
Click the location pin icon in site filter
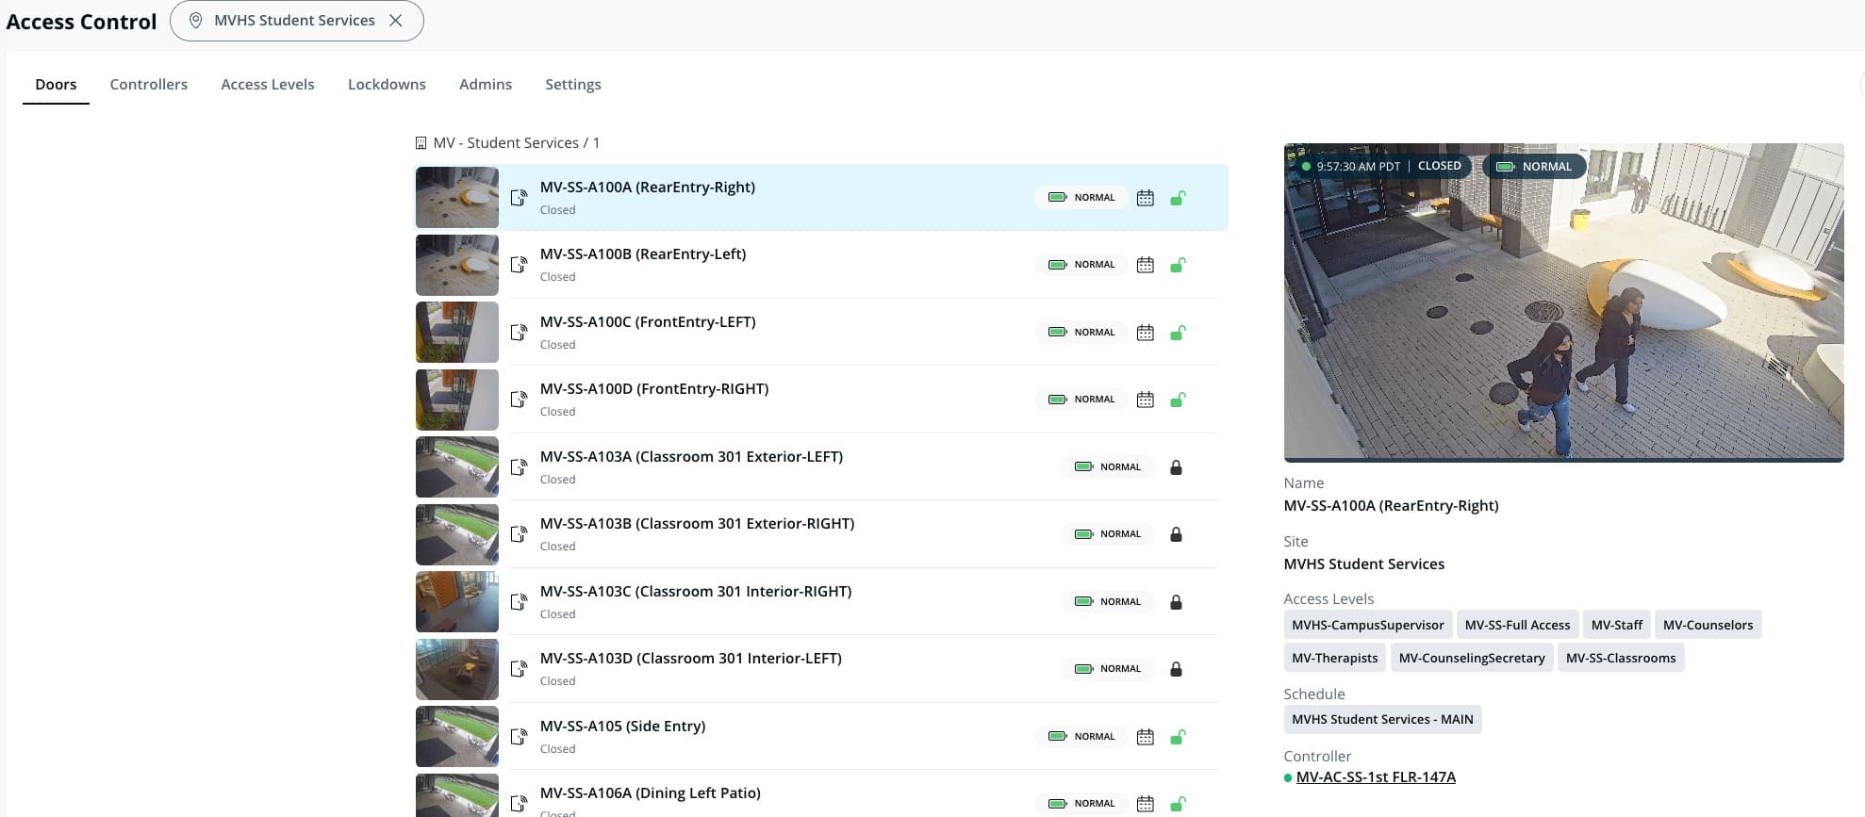195,21
